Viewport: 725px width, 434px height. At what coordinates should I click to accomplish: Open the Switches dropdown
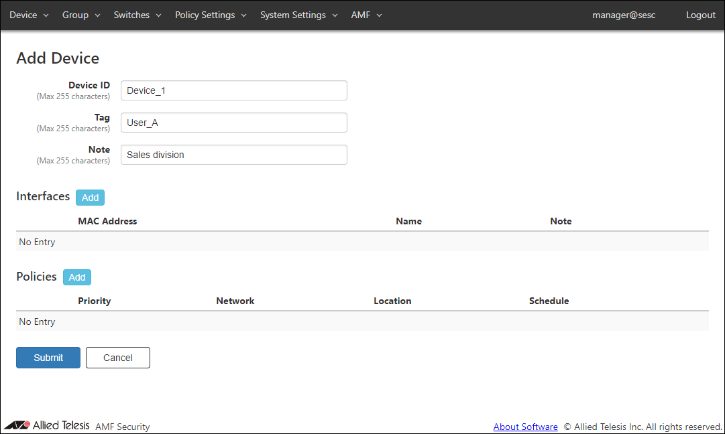coord(137,15)
